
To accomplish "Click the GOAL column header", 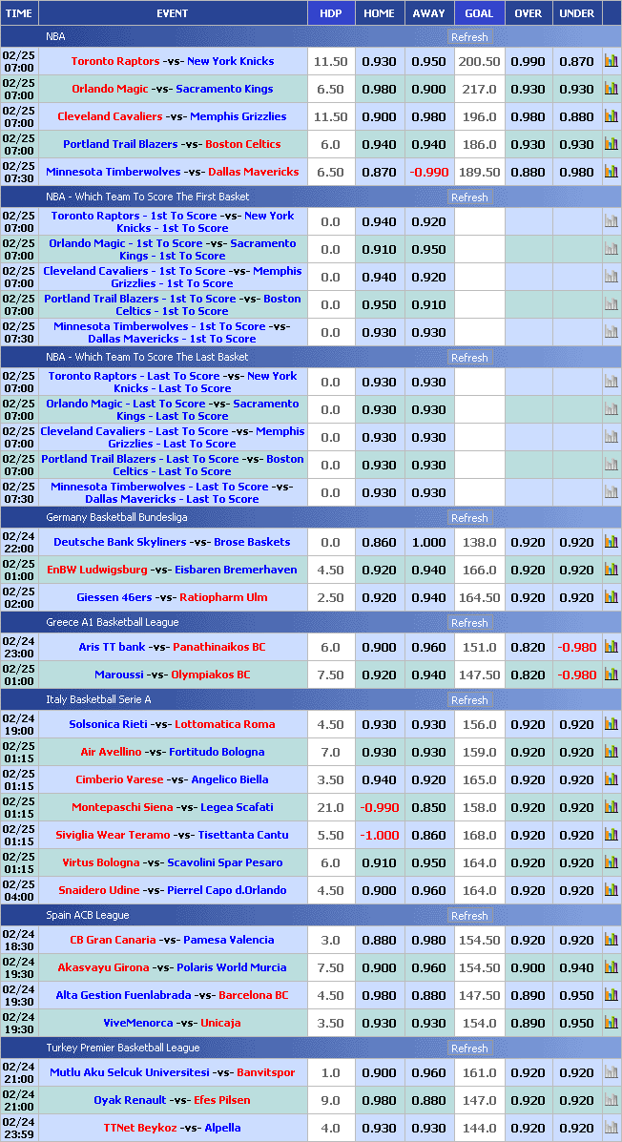I will 479,13.
